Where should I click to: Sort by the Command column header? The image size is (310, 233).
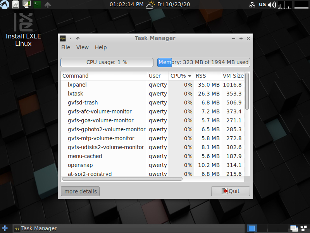pos(104,76)
